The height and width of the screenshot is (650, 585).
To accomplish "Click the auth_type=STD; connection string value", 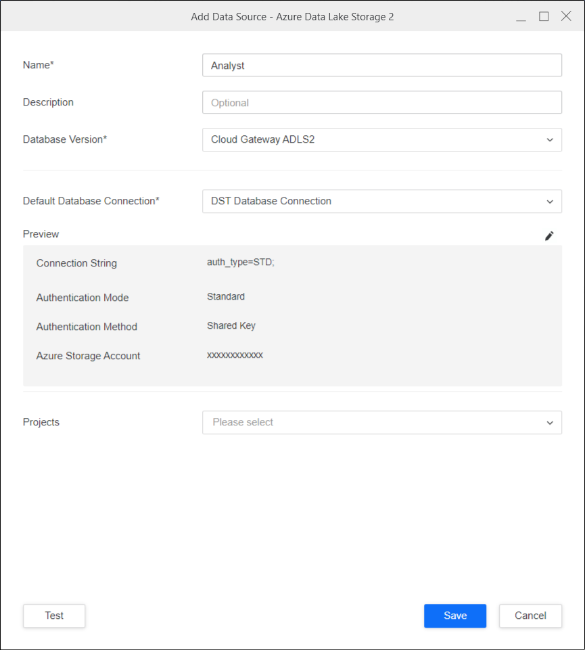I will click(x=241, y=262).
